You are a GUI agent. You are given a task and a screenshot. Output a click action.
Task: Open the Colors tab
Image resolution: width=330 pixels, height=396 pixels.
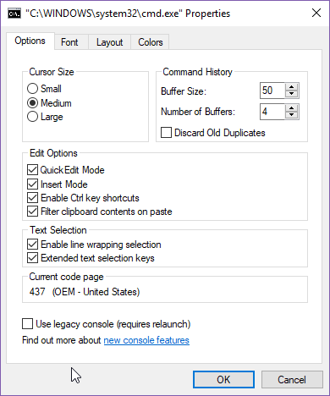pos(150,42)
